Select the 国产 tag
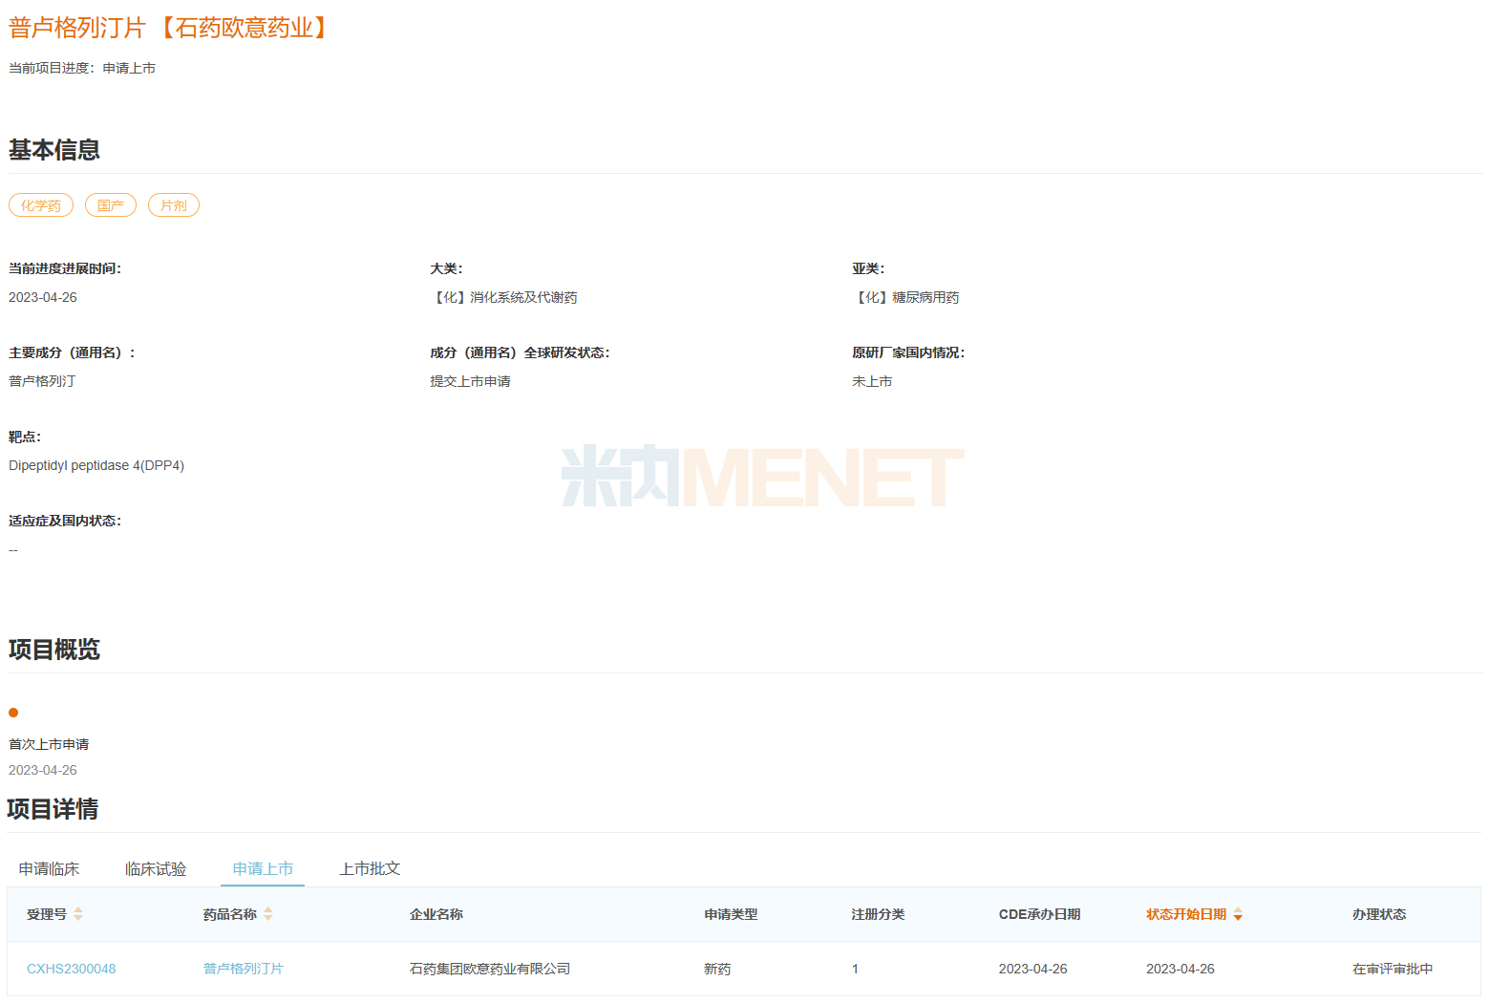This screenshot has width=1489, height=1003. click(111, 205)
